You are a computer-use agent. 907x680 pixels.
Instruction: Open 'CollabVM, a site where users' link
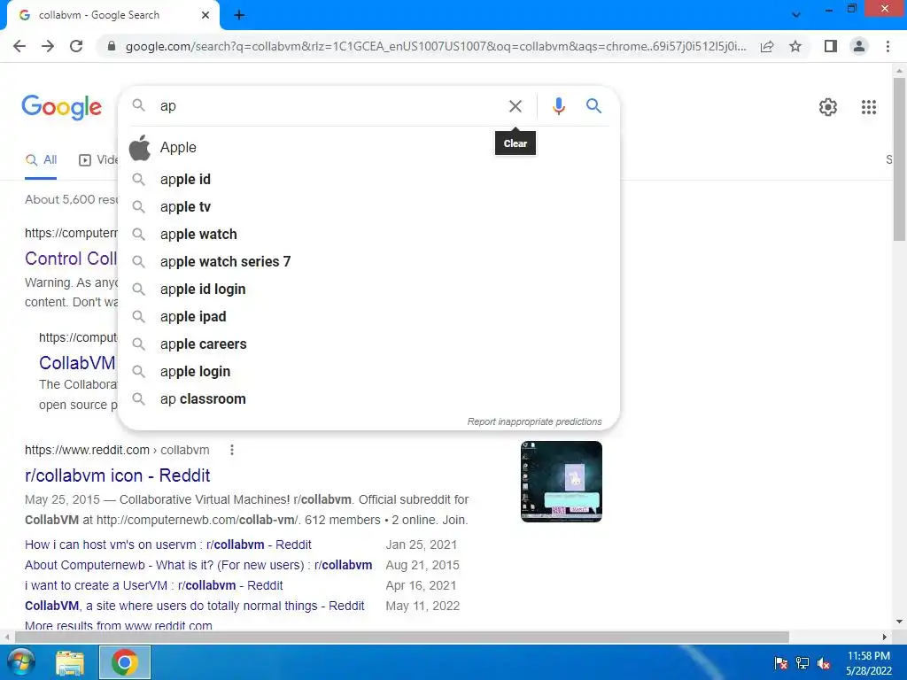coord(194,606)
